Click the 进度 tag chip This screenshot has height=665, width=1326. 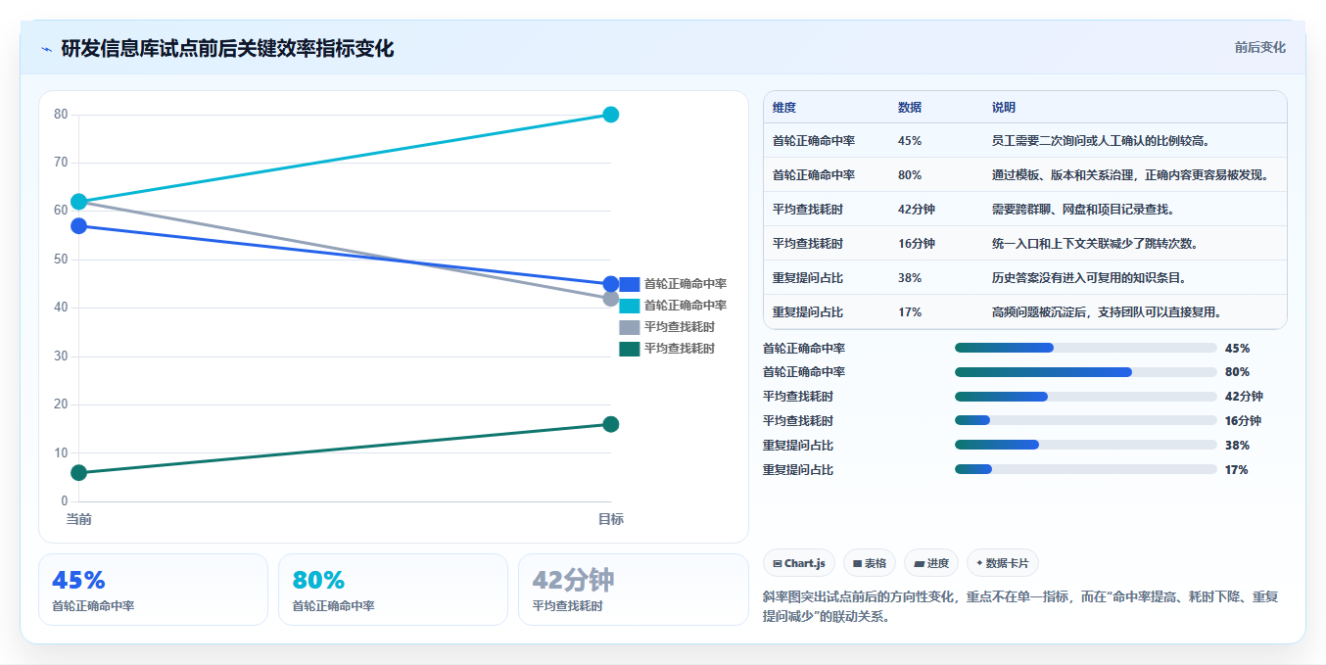point(931,563)
